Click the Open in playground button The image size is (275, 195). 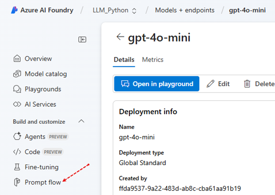(157, 84)
